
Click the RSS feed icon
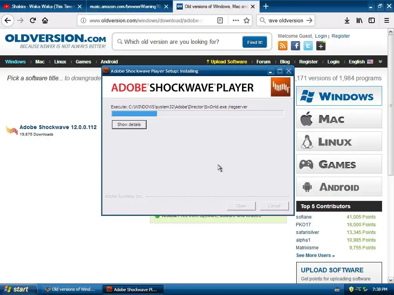pos(283,46)
